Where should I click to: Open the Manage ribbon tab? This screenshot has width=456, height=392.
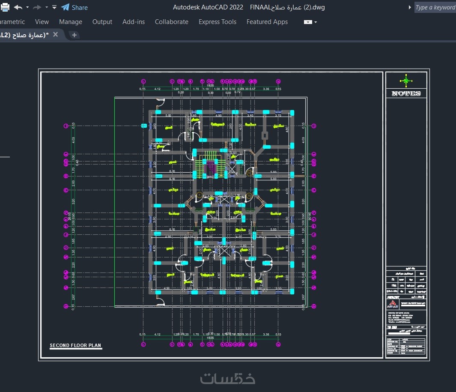(71, 22)
